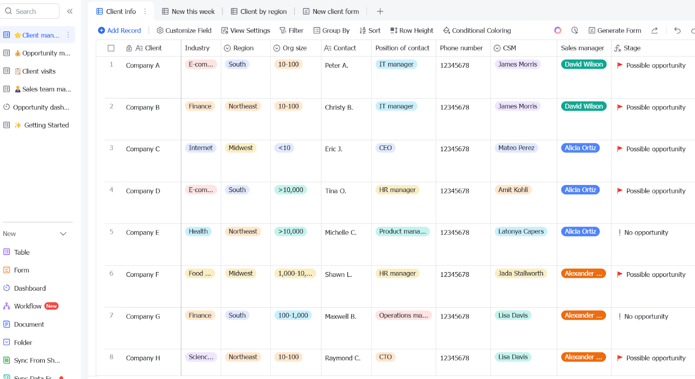Switch to the New this week tab
The width and height of the screenshot is (695, 379).
tap(188, 11)
